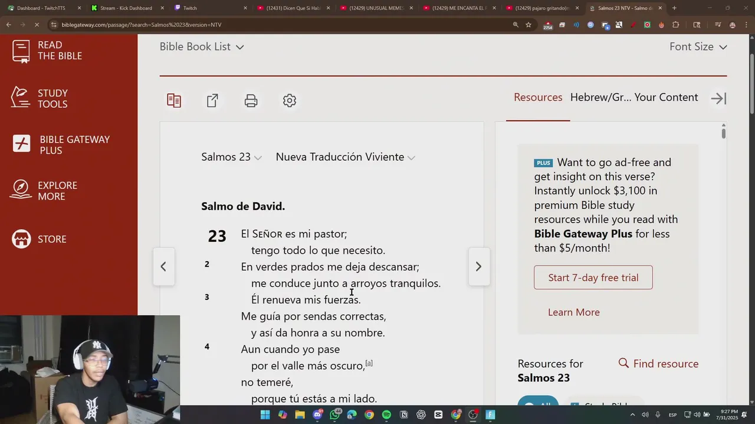Go to previous chapter arrow
The height and width of the screenshot is (424, 755).
[163, 266]
